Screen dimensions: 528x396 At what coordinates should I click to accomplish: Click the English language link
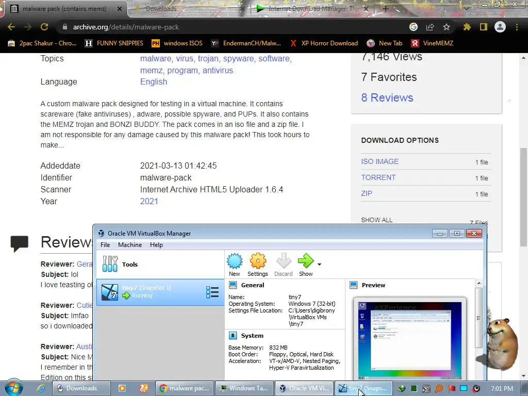(154, 82)
